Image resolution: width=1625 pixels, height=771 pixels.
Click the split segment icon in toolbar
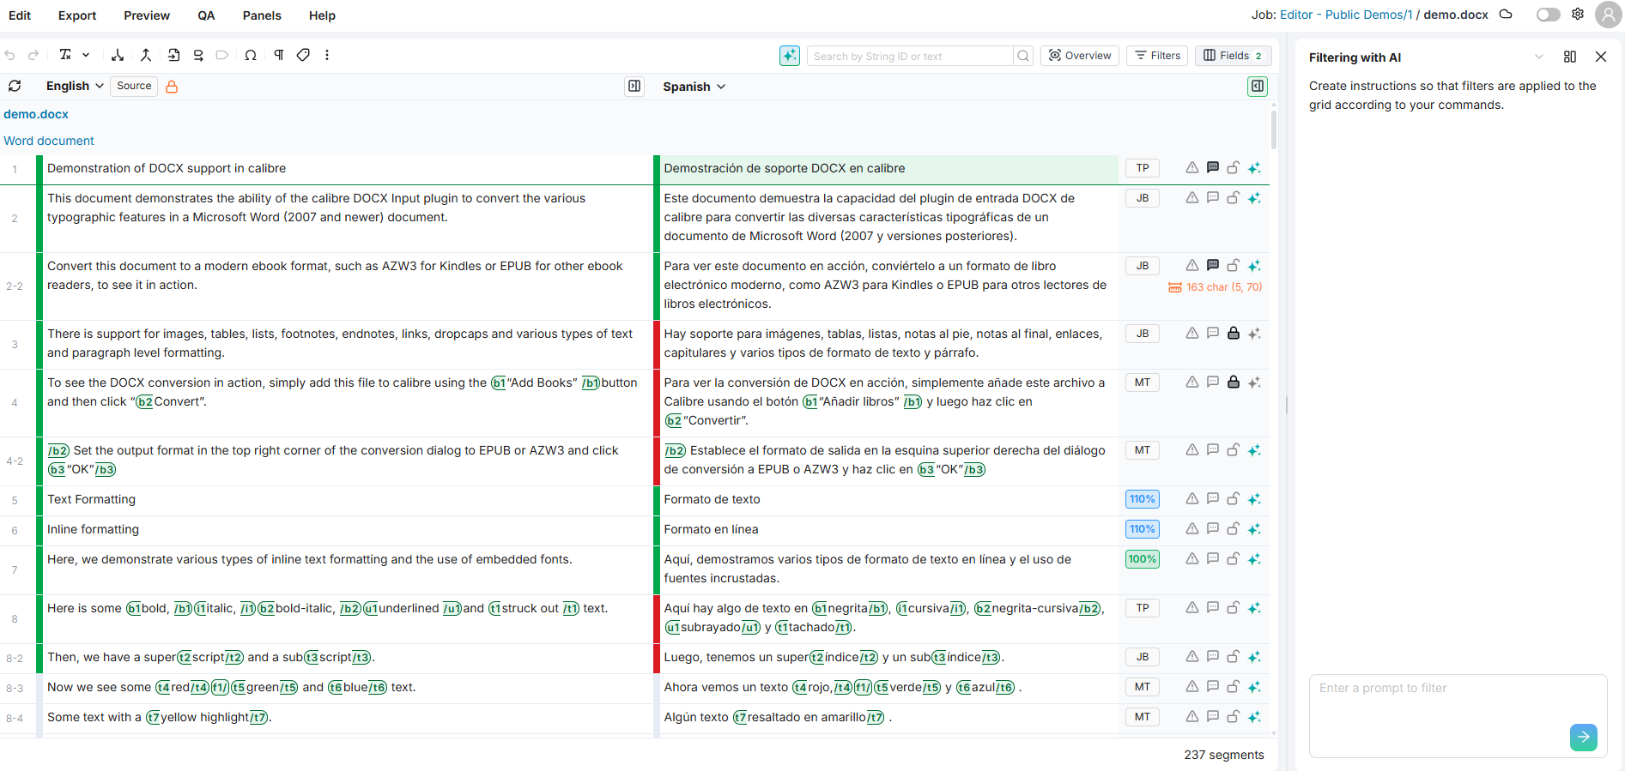point(118,55)
